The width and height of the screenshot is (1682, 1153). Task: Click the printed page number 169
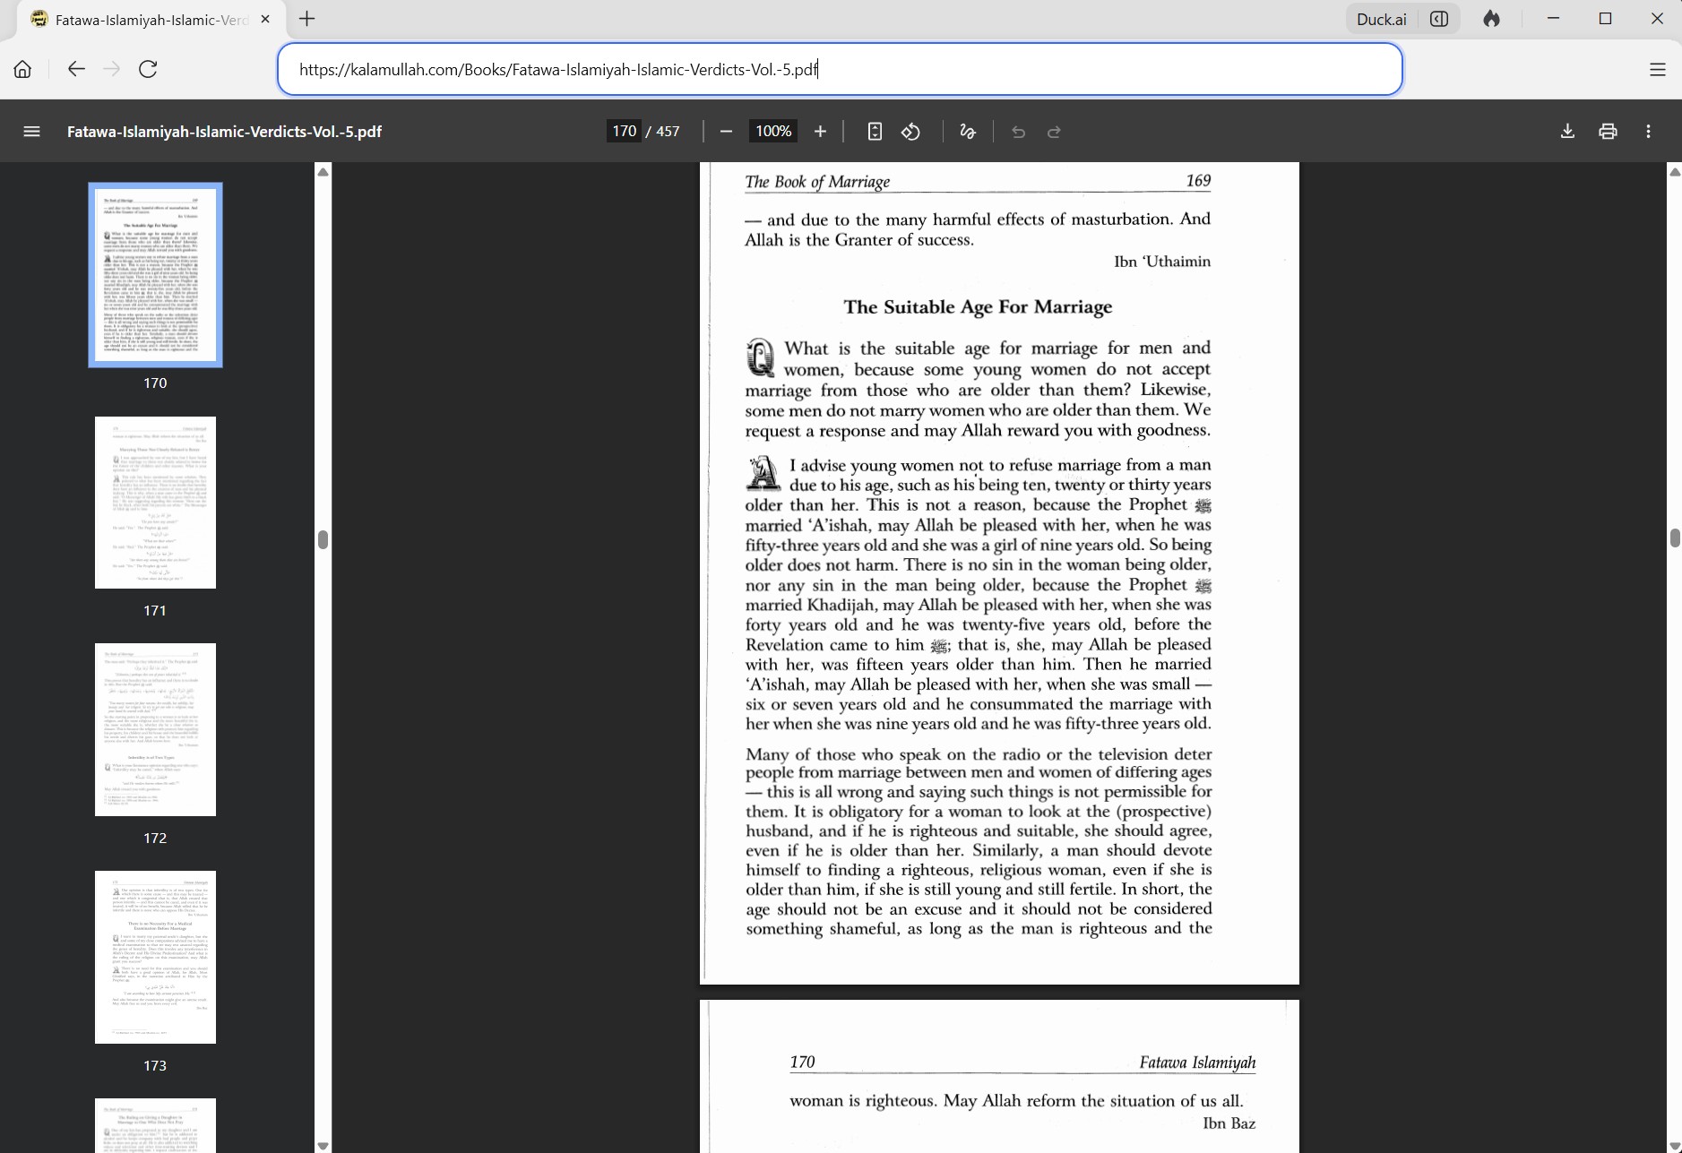1198,181
